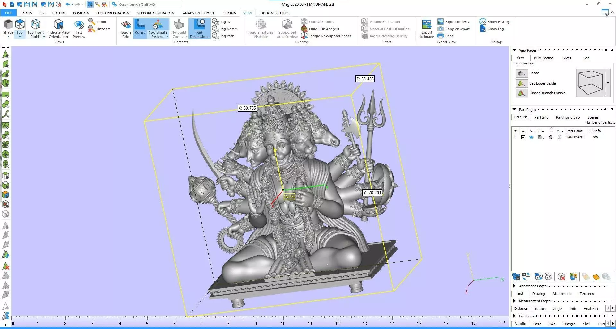Expand the Annotation Pages panel
The height and width of the screenshot is (329, 616).
pos(514,286)
